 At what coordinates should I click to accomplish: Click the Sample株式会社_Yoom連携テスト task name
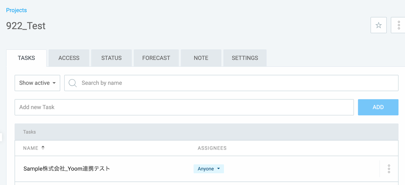tap(67, 169)
